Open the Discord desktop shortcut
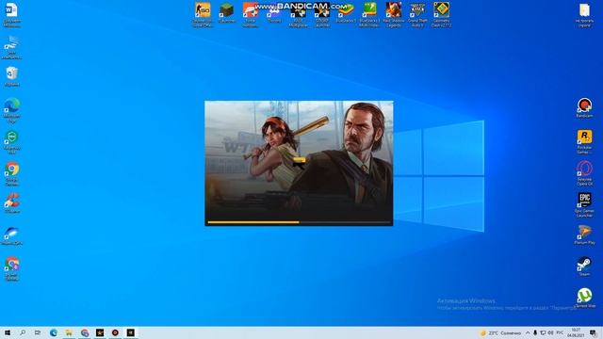This screenshot has width=603, height=339. point(274,12)
